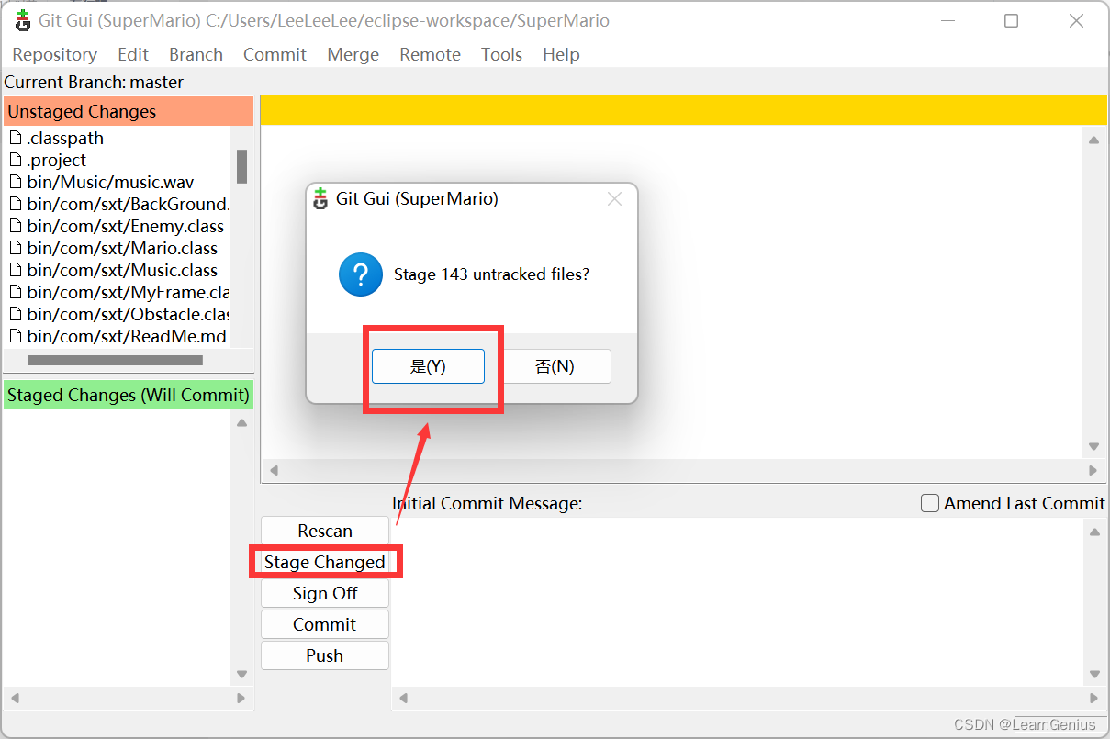The height and width of the screenshot is (739, 1110).
Task: Click the BackGround file icon
Action: tap(15, 205)
